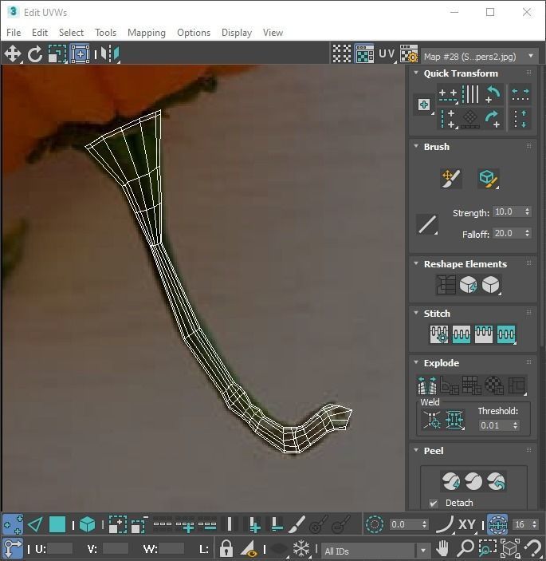
Task: Open the Select menu
Action: [x=71, y=33]
